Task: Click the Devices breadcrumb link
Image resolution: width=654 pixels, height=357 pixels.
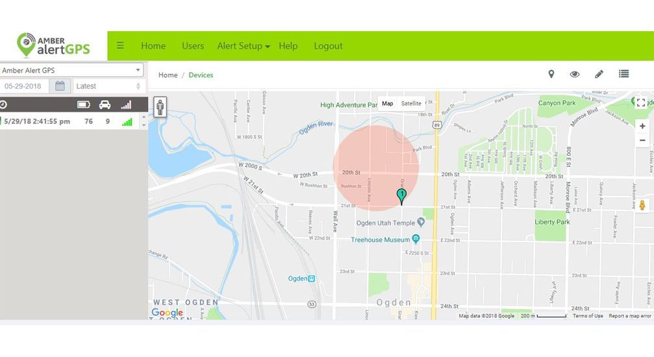Action: point(201,75)
